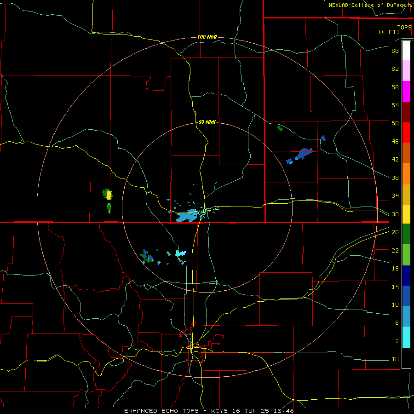Click the '66' legend value

395,51
